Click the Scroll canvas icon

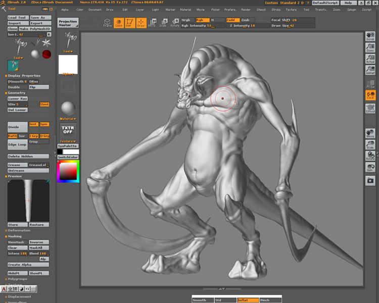coord(370,36)
